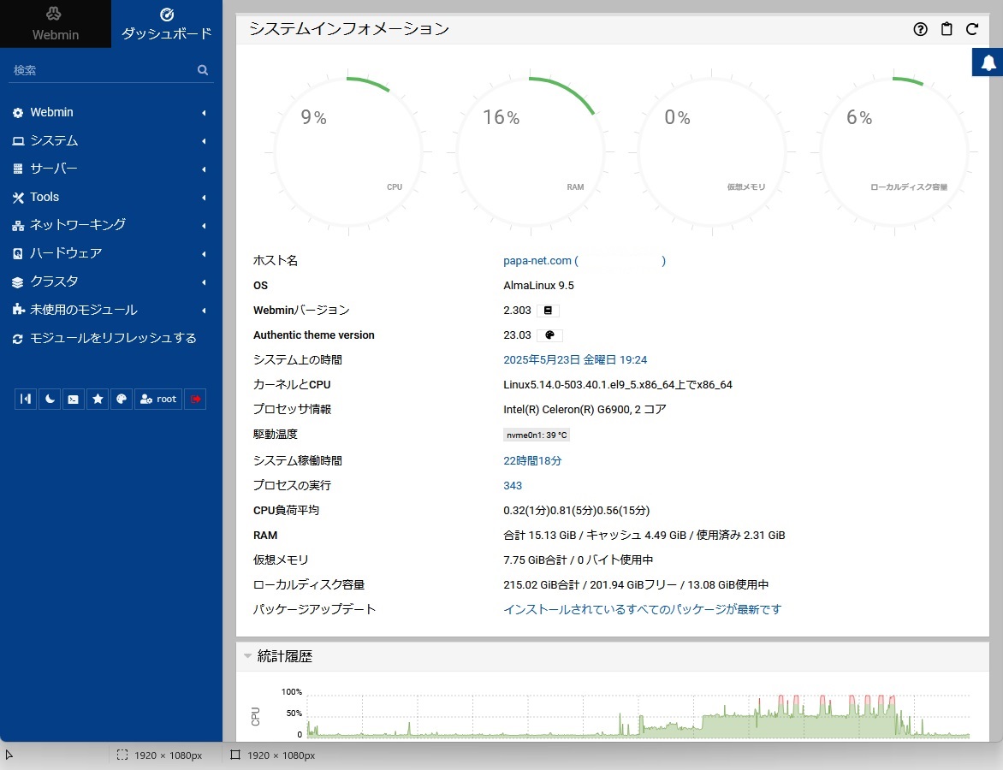Click dashed selection size icon in bottom bar

(x=122, y=755)
